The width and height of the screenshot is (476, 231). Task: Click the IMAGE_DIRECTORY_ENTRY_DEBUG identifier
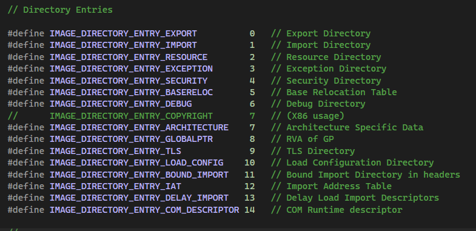[121, 104]
